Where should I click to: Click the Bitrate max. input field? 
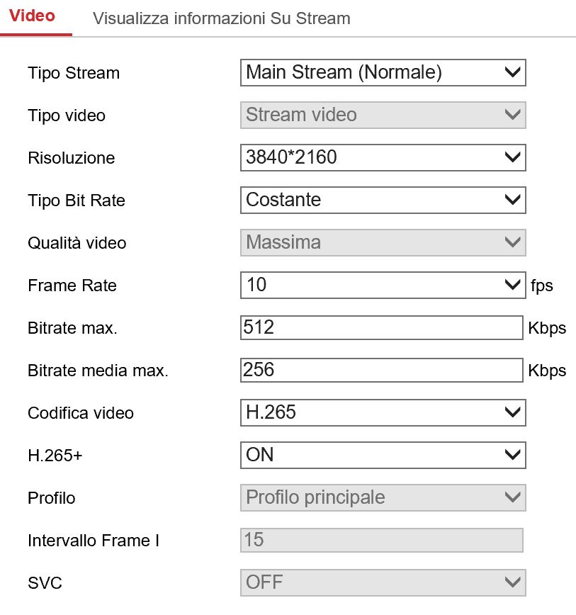pos(381,327)
